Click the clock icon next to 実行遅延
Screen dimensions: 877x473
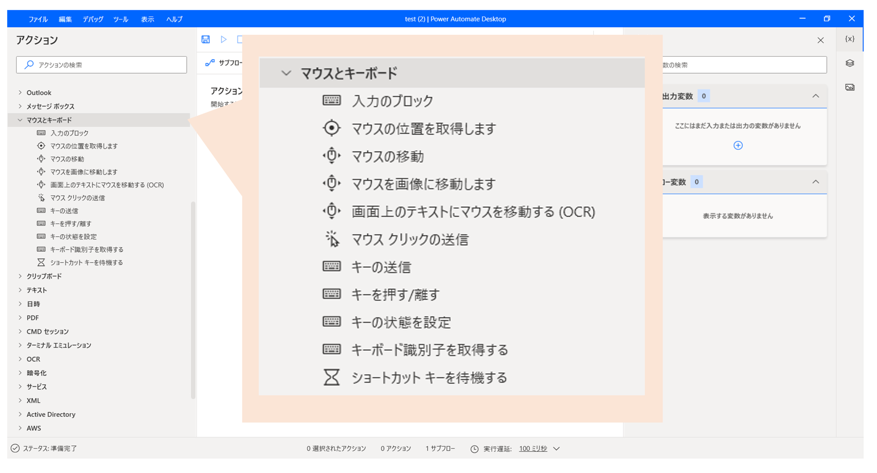click(x=474, y=449)
